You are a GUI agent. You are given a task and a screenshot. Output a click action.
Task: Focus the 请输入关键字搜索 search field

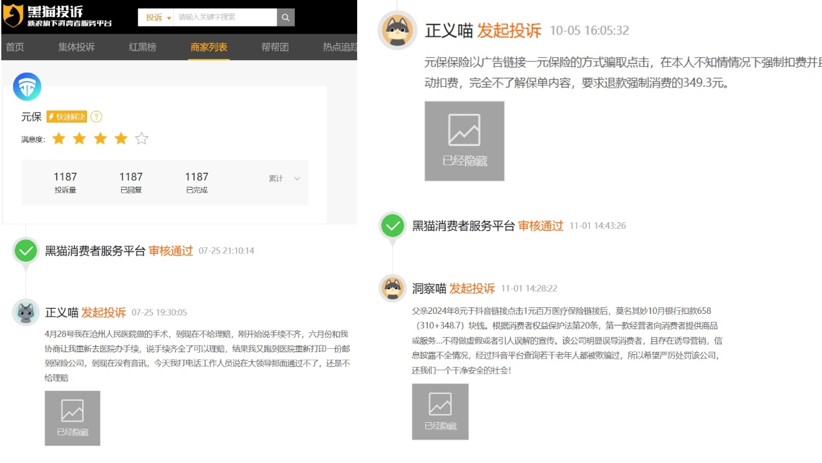[x=225, y=18]
